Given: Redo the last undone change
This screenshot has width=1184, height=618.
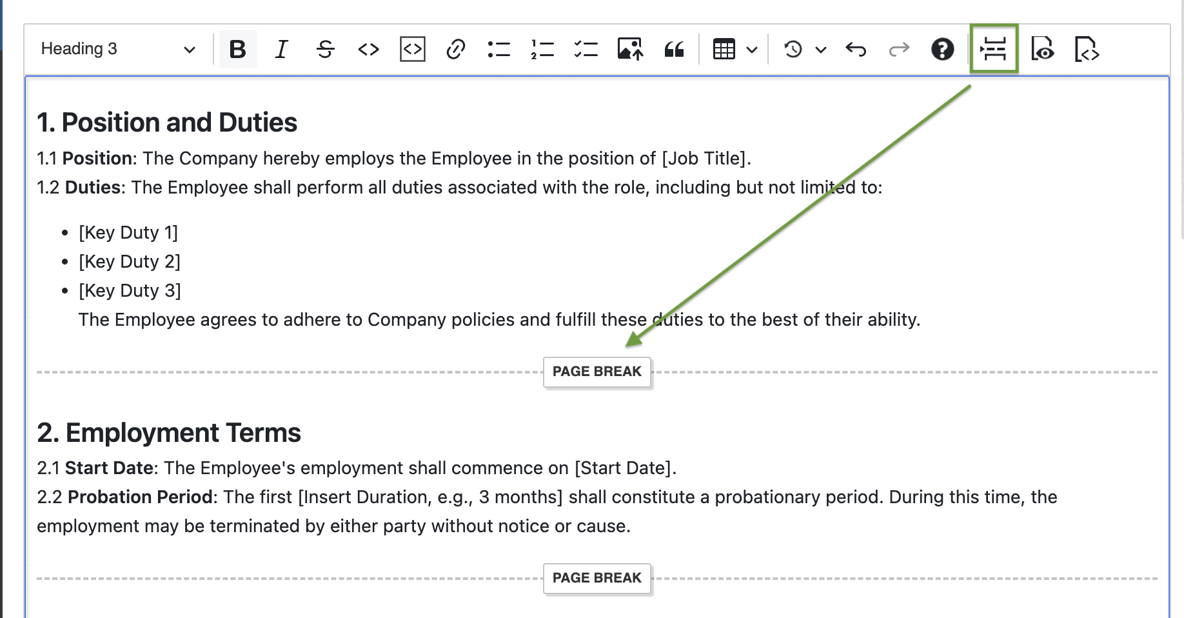Looking at the screenshot, I should 899,48.
